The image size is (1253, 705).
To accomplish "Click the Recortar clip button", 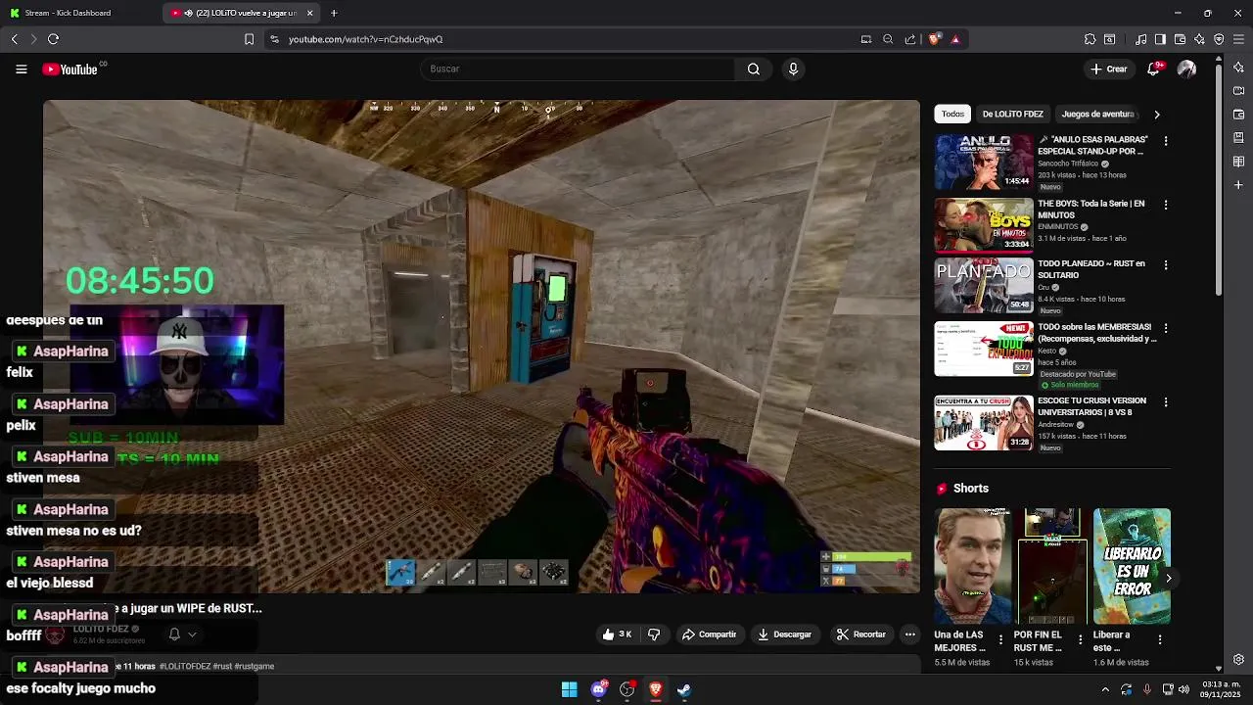I will click(x=861, y=634).
